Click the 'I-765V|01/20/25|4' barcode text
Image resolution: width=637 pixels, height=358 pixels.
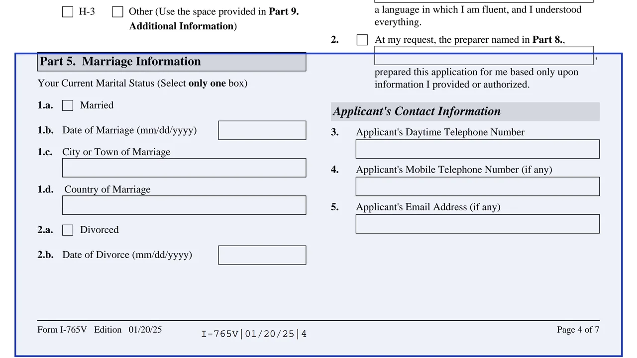pyautogui.click(x=254, y=334)
